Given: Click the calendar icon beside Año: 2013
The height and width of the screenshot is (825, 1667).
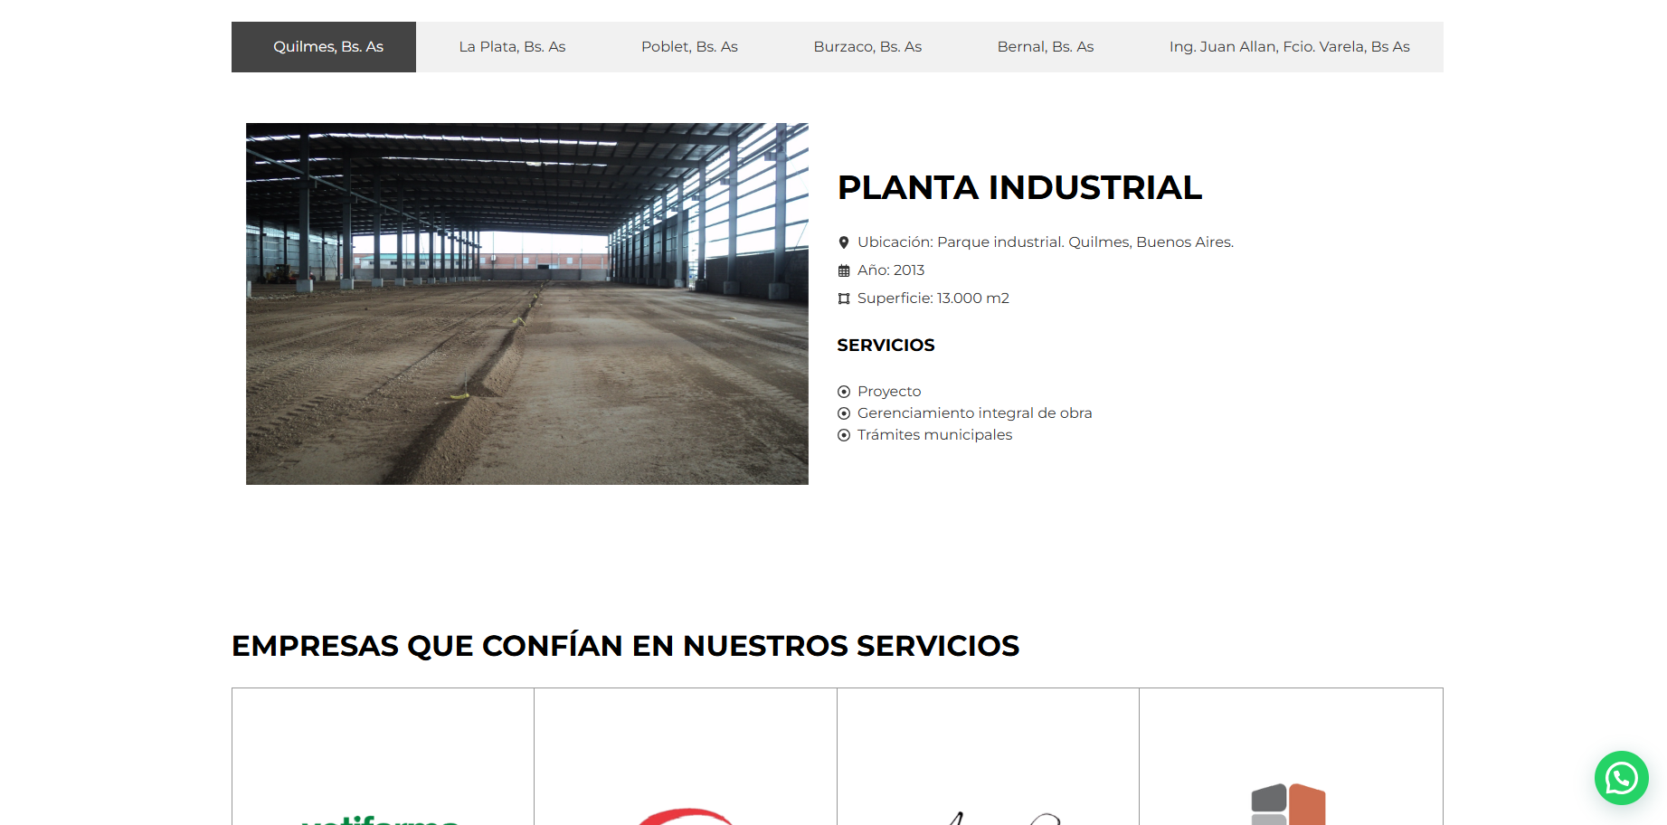Looking at the screenshot, I should [844, 270].
